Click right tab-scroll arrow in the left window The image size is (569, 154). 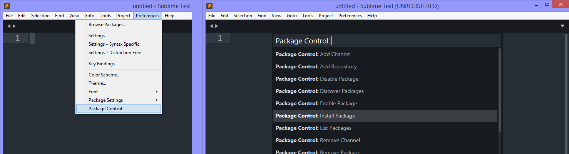tap(14, 26)
